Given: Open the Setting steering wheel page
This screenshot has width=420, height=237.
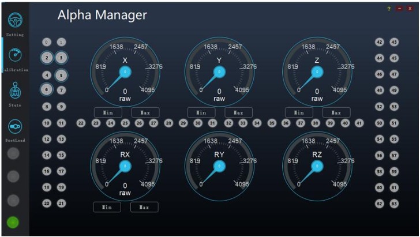Looking at the screenshot, I should pos(14,21).
